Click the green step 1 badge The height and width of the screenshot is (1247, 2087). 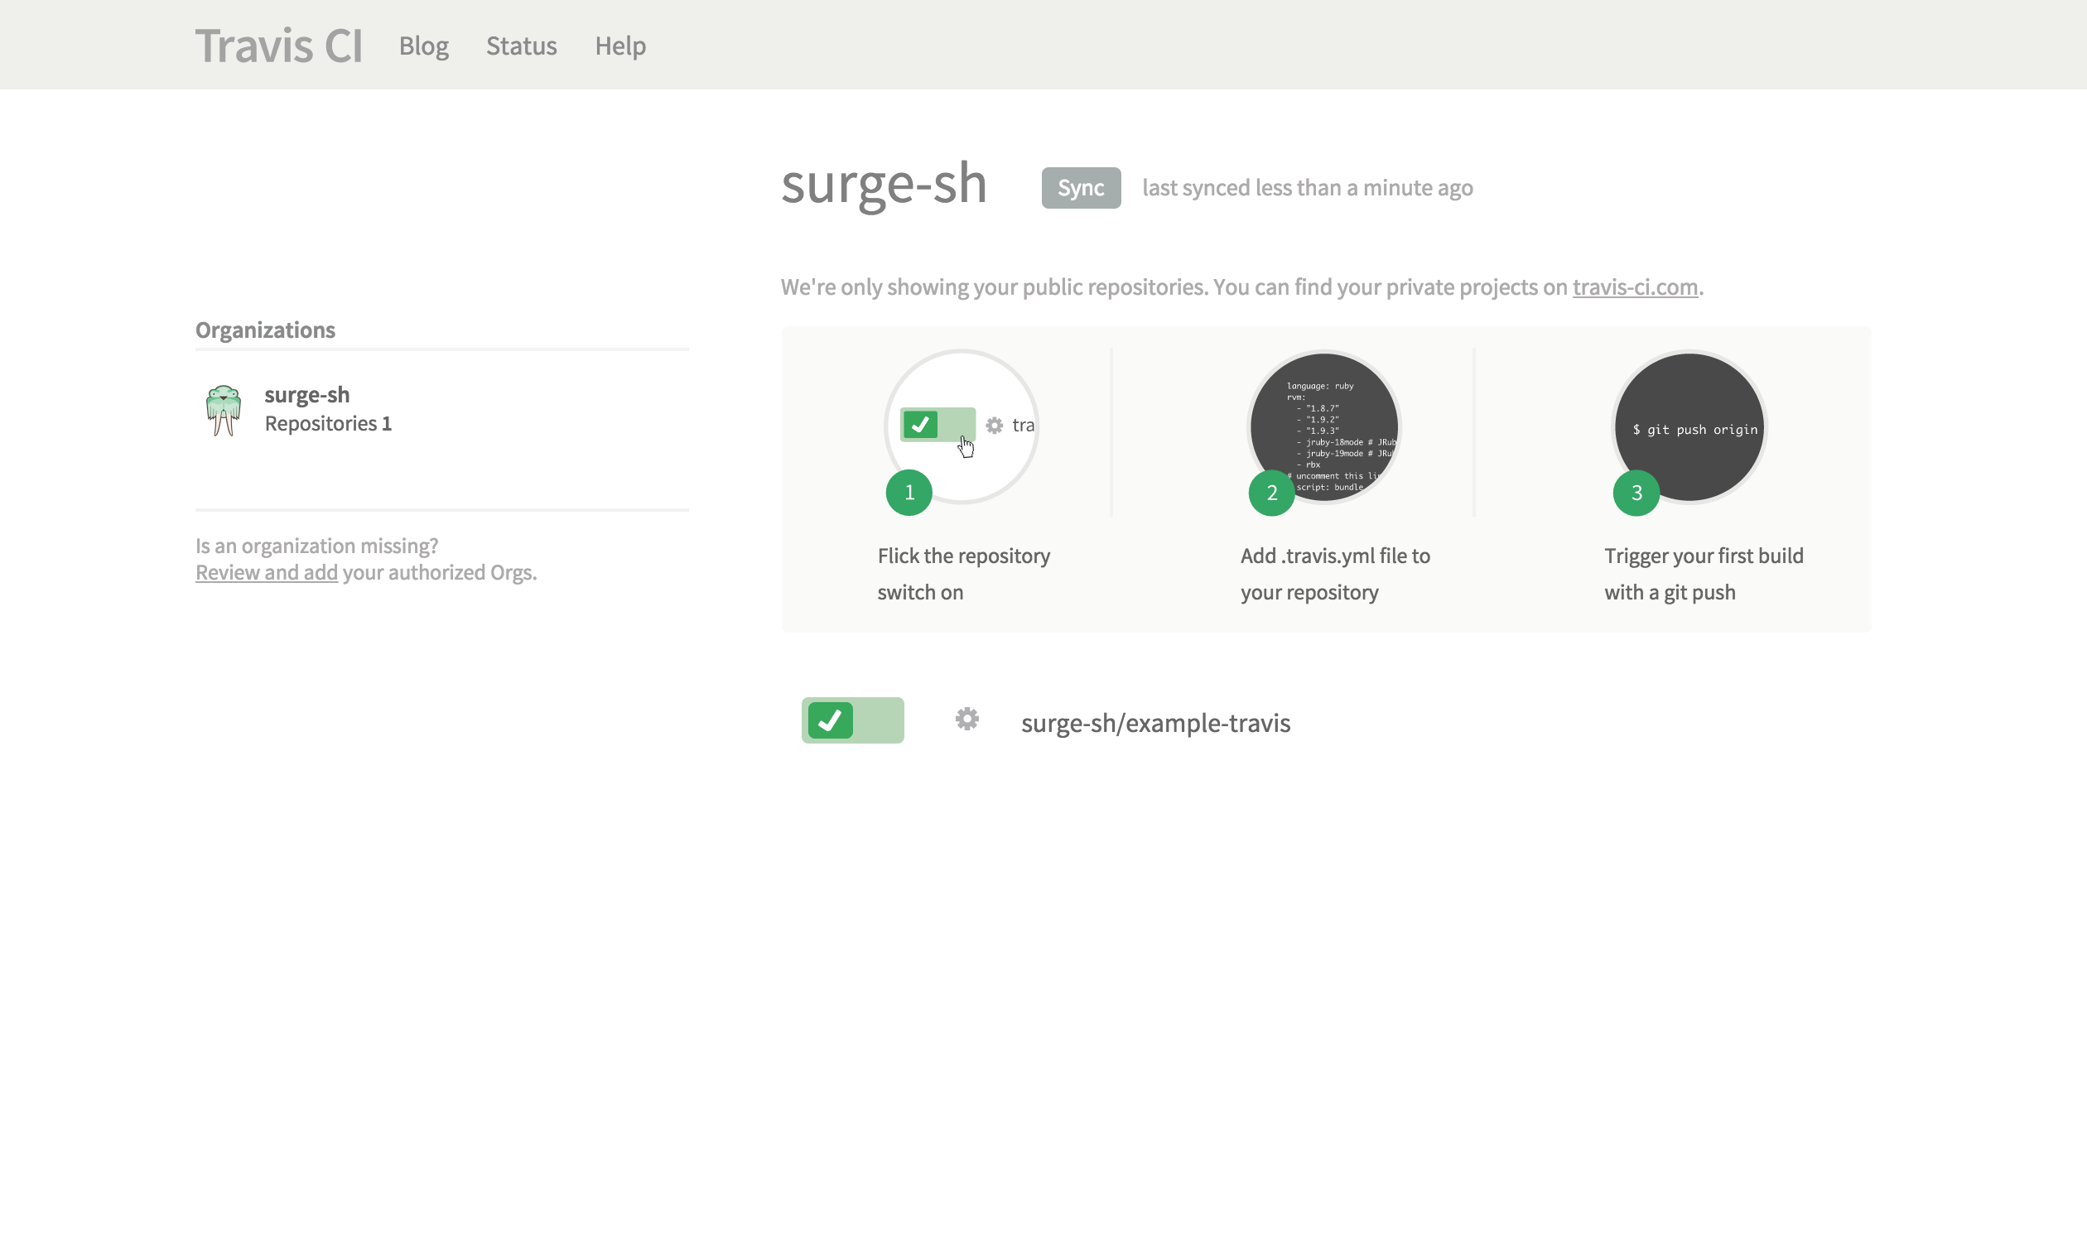909,493
